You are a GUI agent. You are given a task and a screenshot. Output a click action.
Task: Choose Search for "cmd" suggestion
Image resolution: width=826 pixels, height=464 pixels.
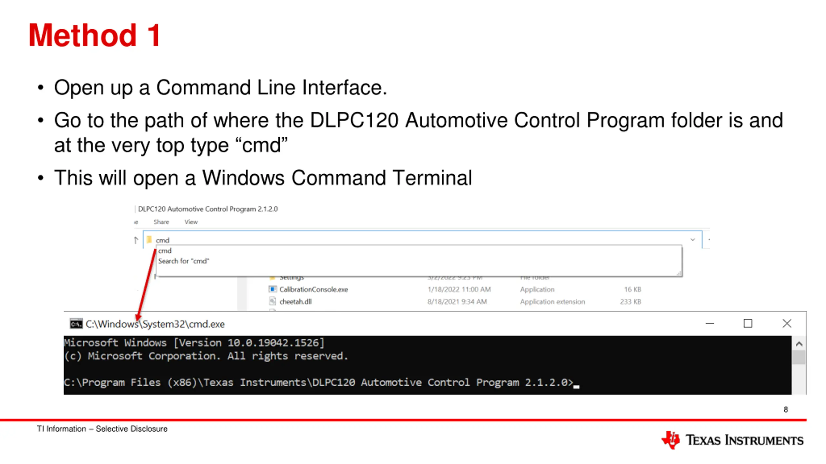(184, 261)
